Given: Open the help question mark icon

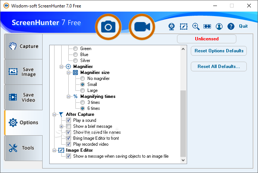Looking at the screenshot, I should (231, 26).
